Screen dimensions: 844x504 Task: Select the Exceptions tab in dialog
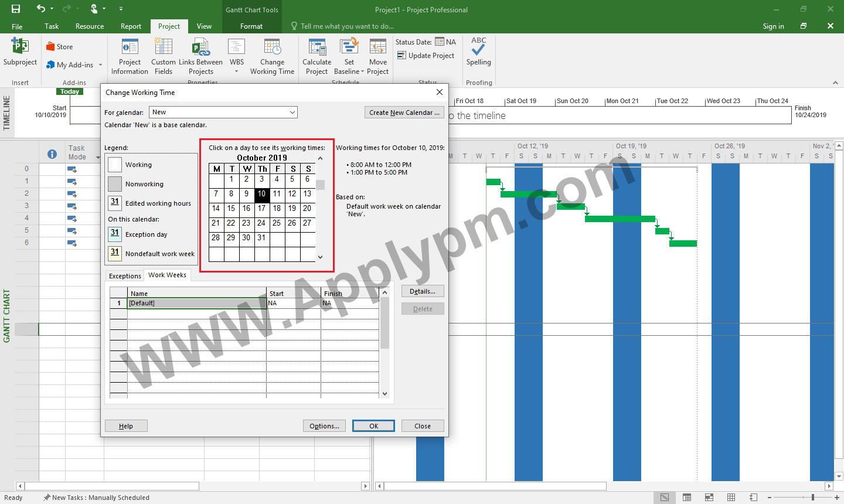125,276
